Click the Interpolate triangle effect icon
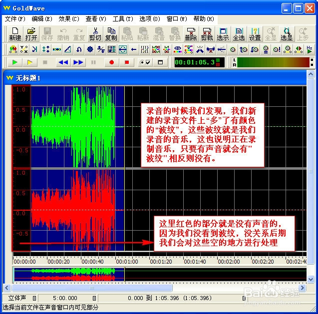Screen dimensions: 318x314 click(68, 49)
